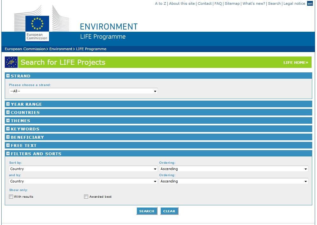
Task: Click 'European Commission' breadcrumb link
Action: [25, 49]
